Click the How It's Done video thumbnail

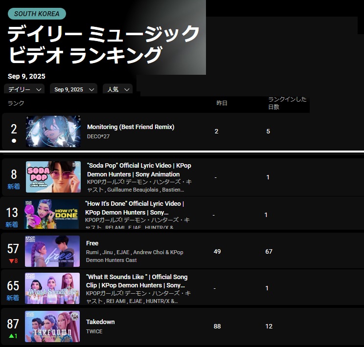52,214
